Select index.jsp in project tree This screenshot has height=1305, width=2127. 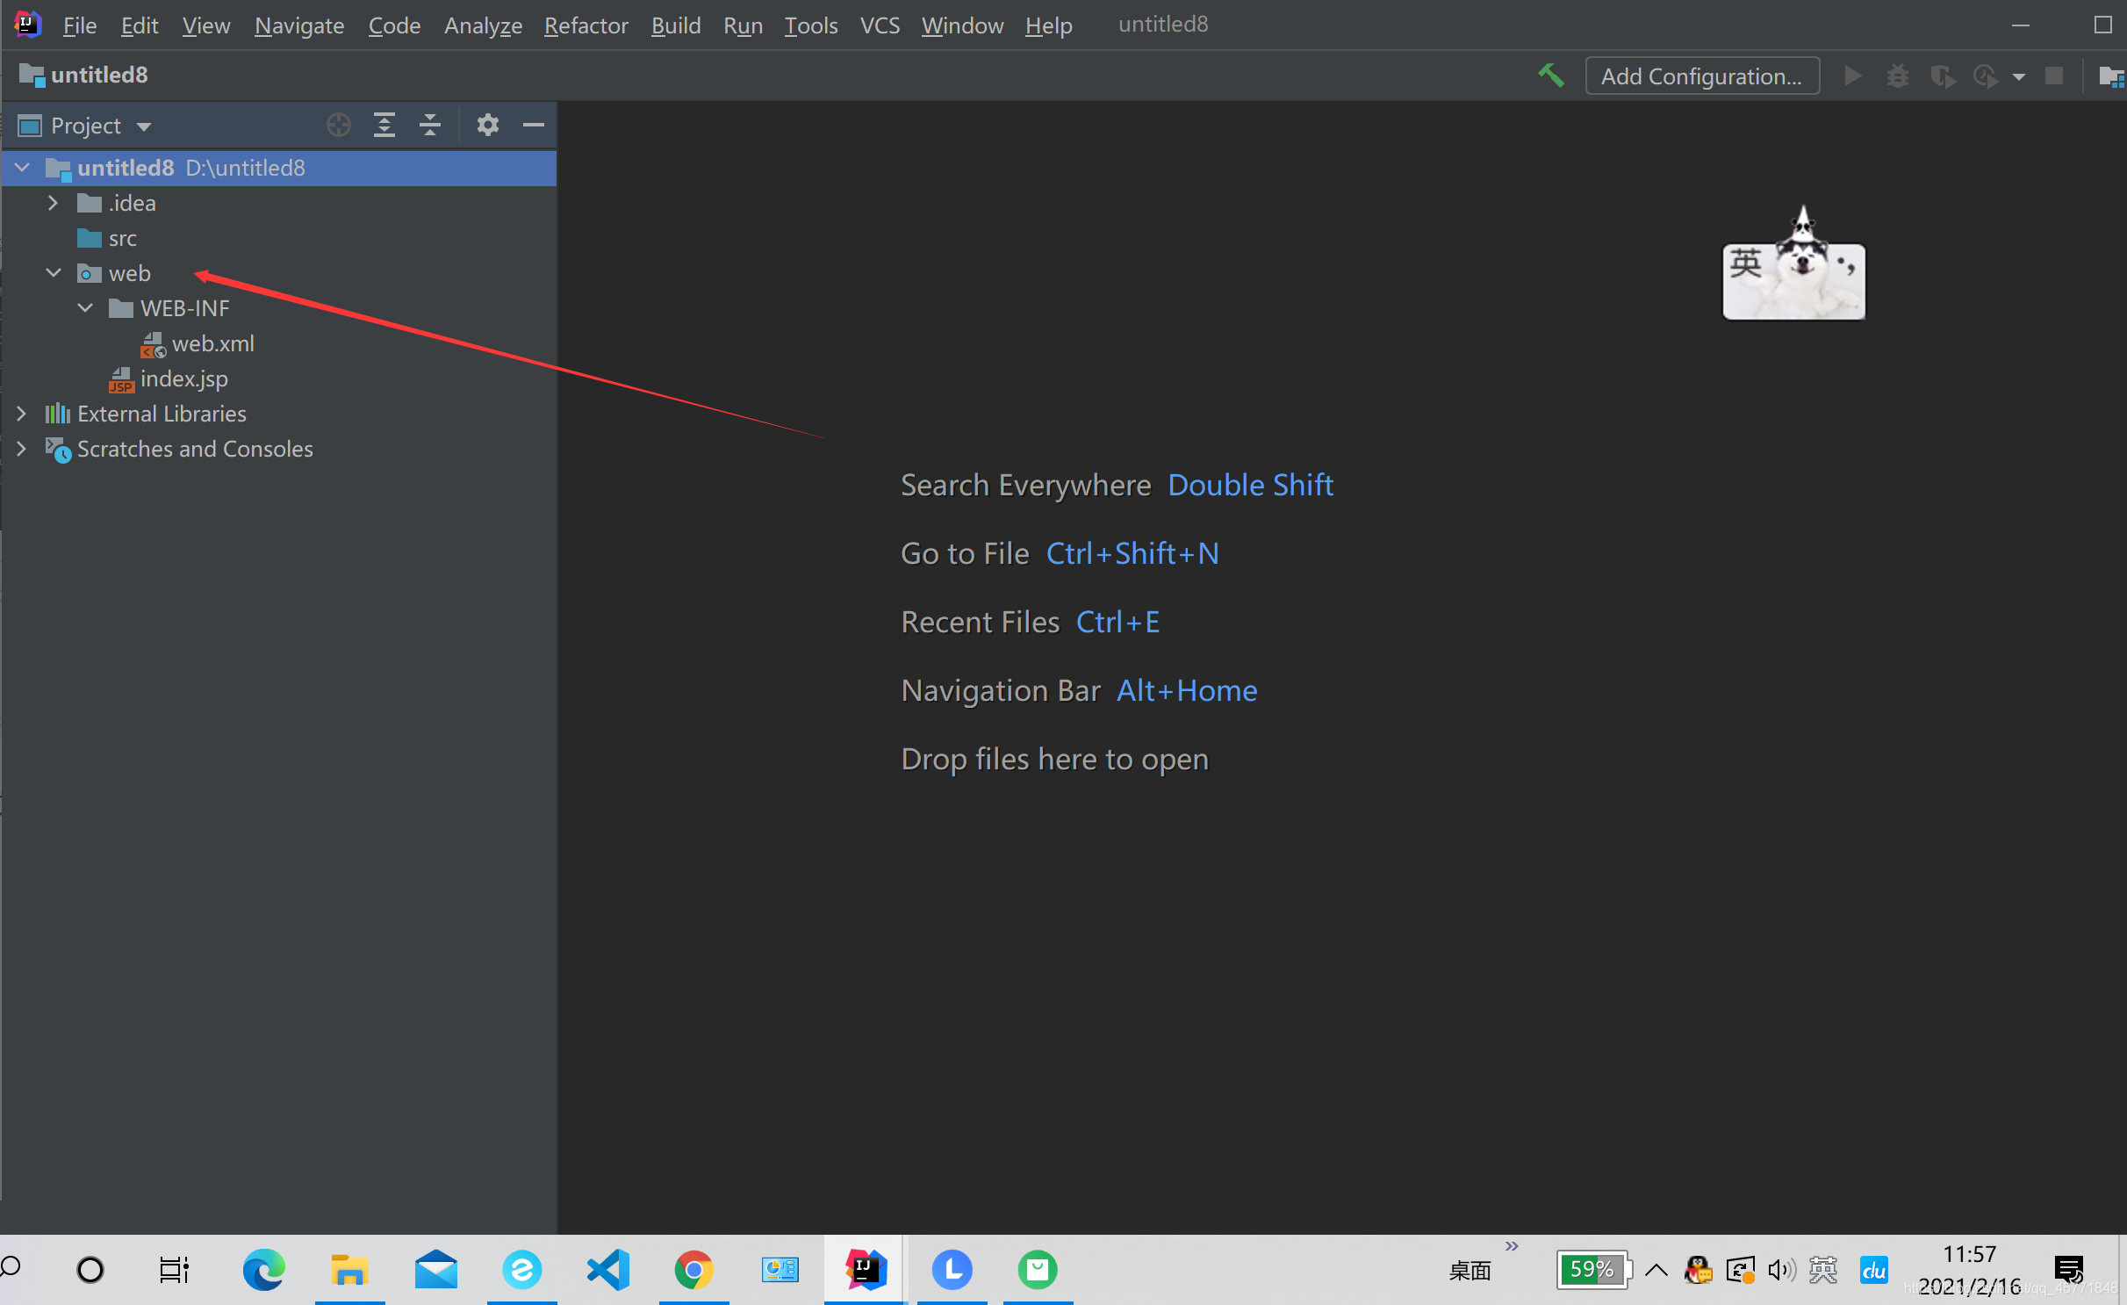pyautogui.click(x=183, y=379)
